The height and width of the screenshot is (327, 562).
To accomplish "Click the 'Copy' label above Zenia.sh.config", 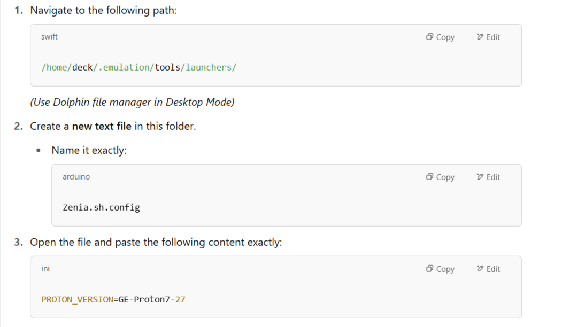I will pyautogui.click(x=445, y=177).
